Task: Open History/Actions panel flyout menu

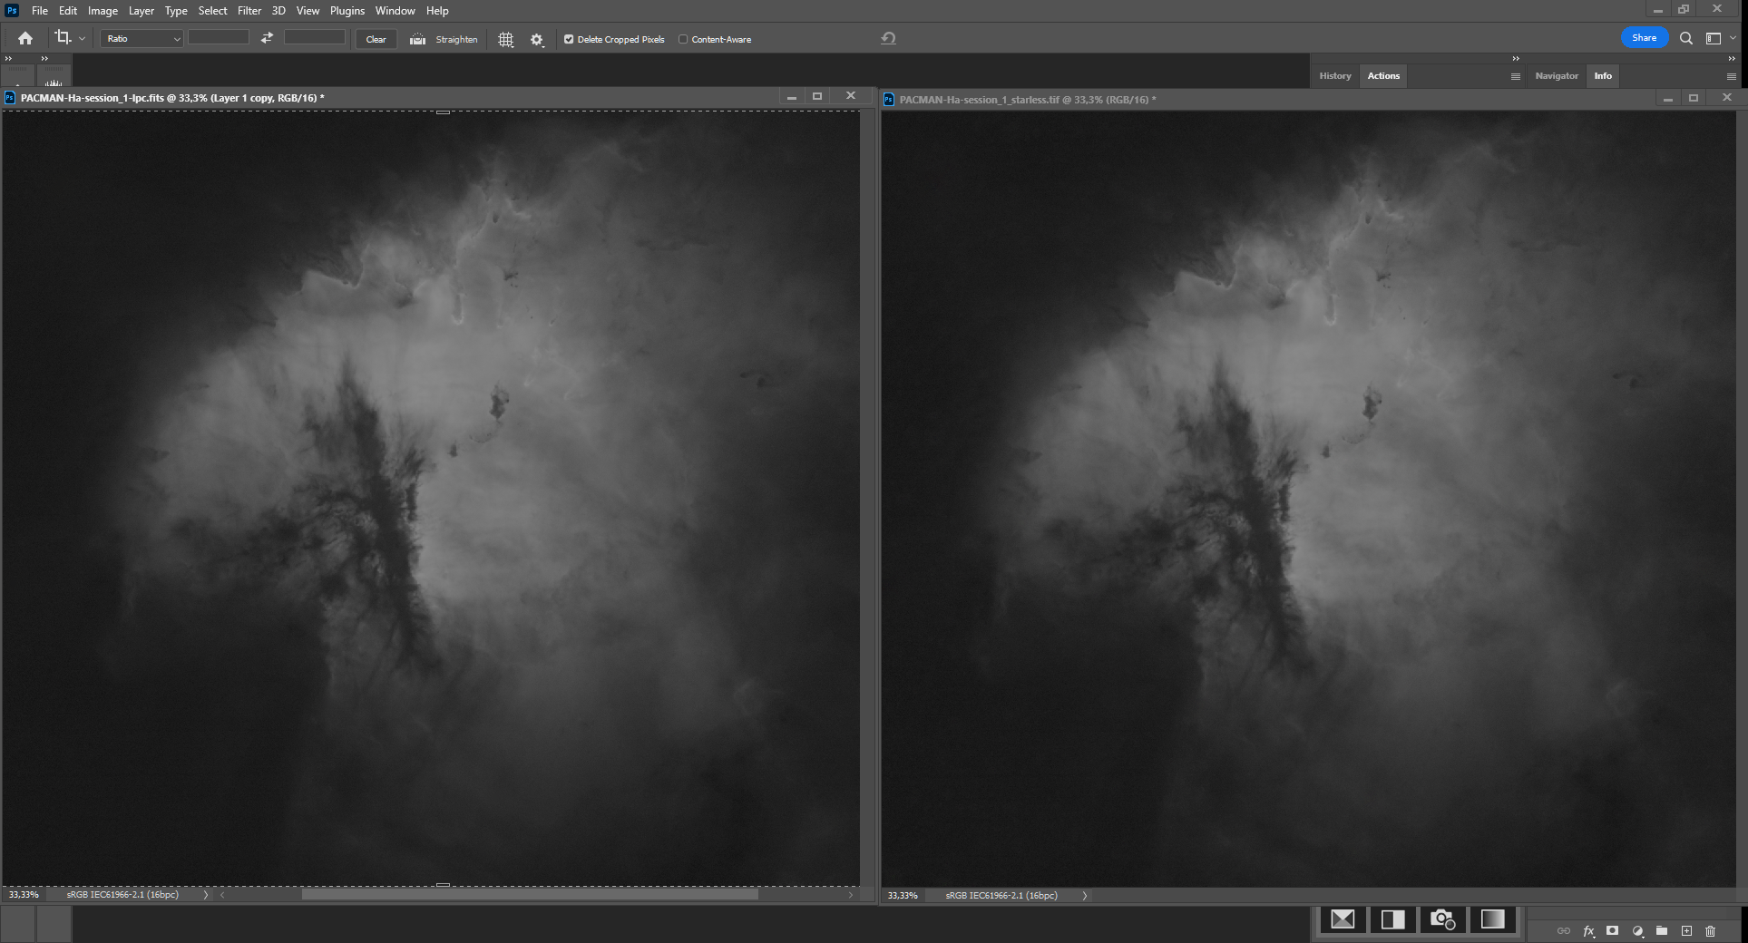Action: (1515, 76)
